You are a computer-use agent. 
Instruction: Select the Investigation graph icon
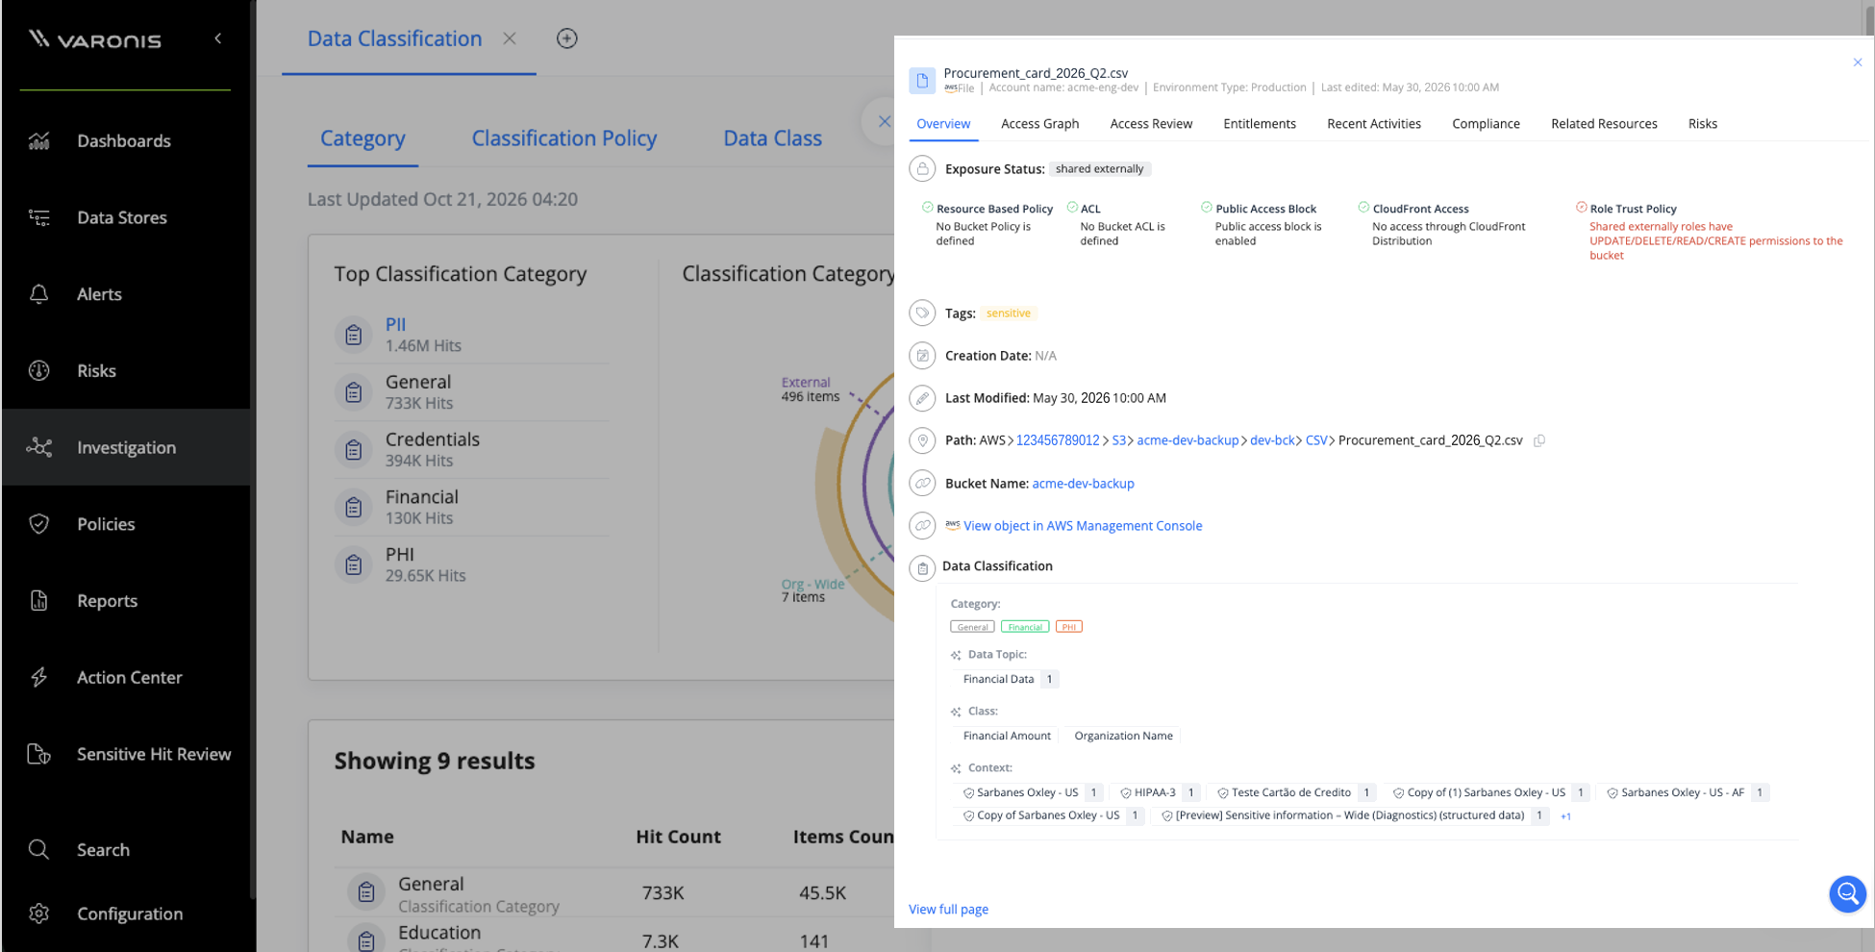tap(39, 447)
